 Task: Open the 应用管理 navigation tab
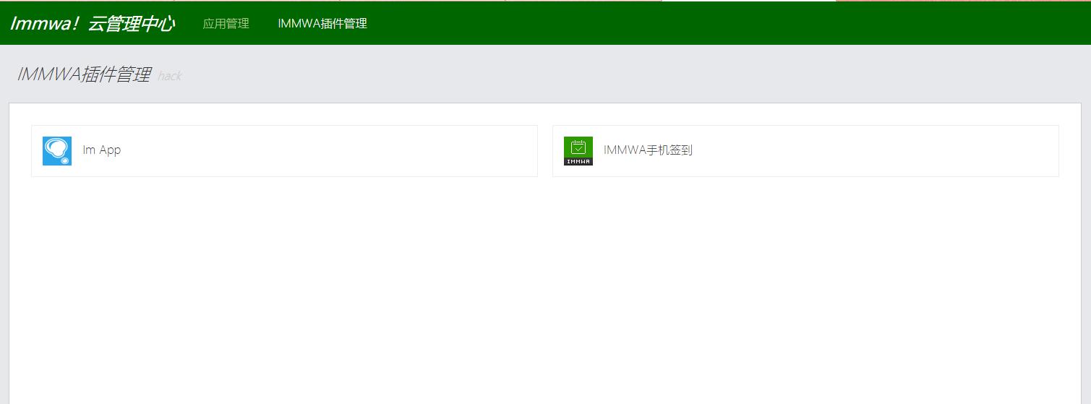[x=226, y=23]
